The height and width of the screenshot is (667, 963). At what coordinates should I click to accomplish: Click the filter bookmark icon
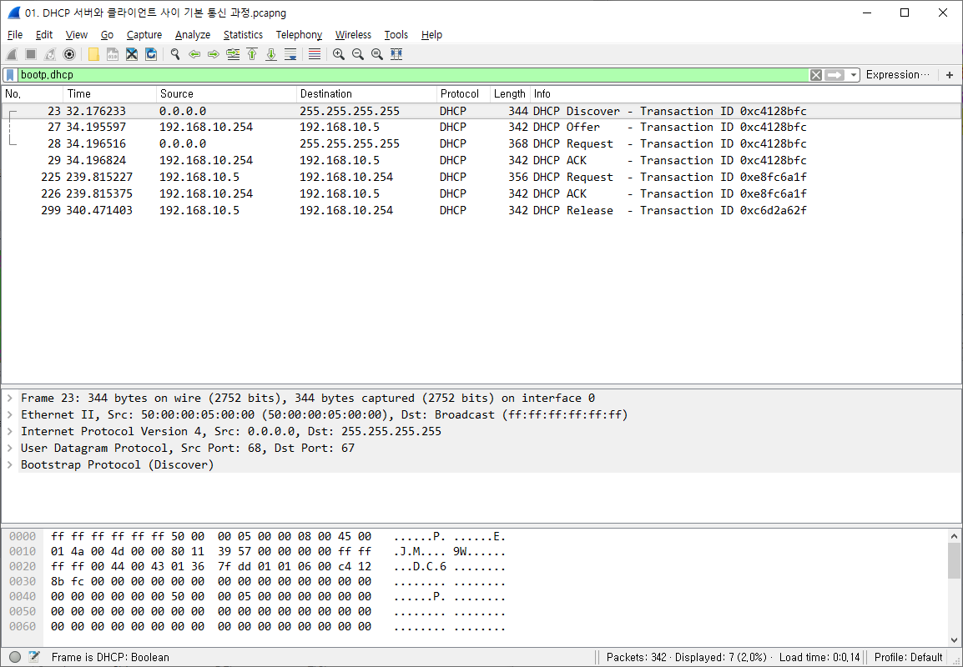pyautogui.click(x=11, y=75)
